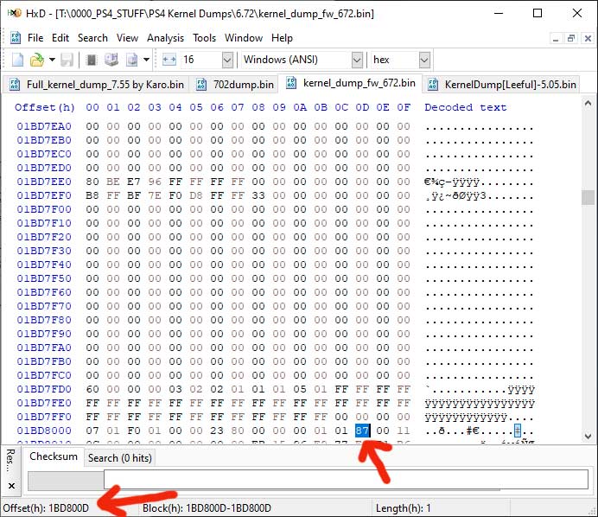This screenshot has height=517, width=598.
Task: Expand the disk image dropdown arrow
Action: [x=146, y=60]
